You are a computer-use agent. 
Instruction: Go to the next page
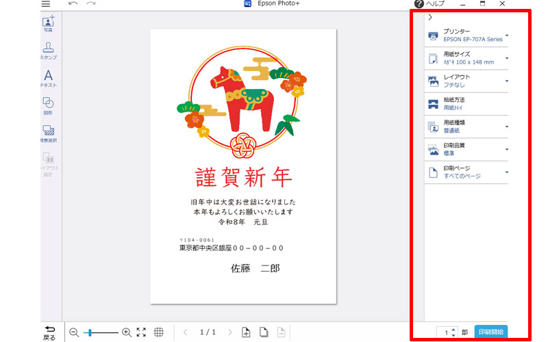click(x=229, y=332)
